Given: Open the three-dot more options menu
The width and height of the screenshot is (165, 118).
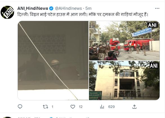Looking at the screenshot, I should pyautogui.click(x=157, y=8).
